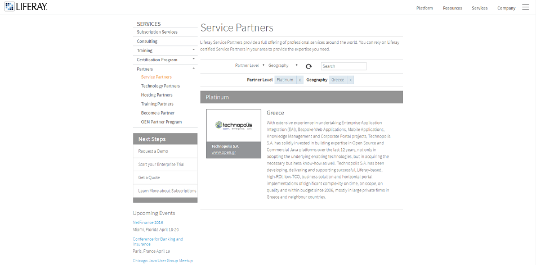Click the Next Steps header
The width and height of the screenshot is (536, 265).
[x=165, y=139]
